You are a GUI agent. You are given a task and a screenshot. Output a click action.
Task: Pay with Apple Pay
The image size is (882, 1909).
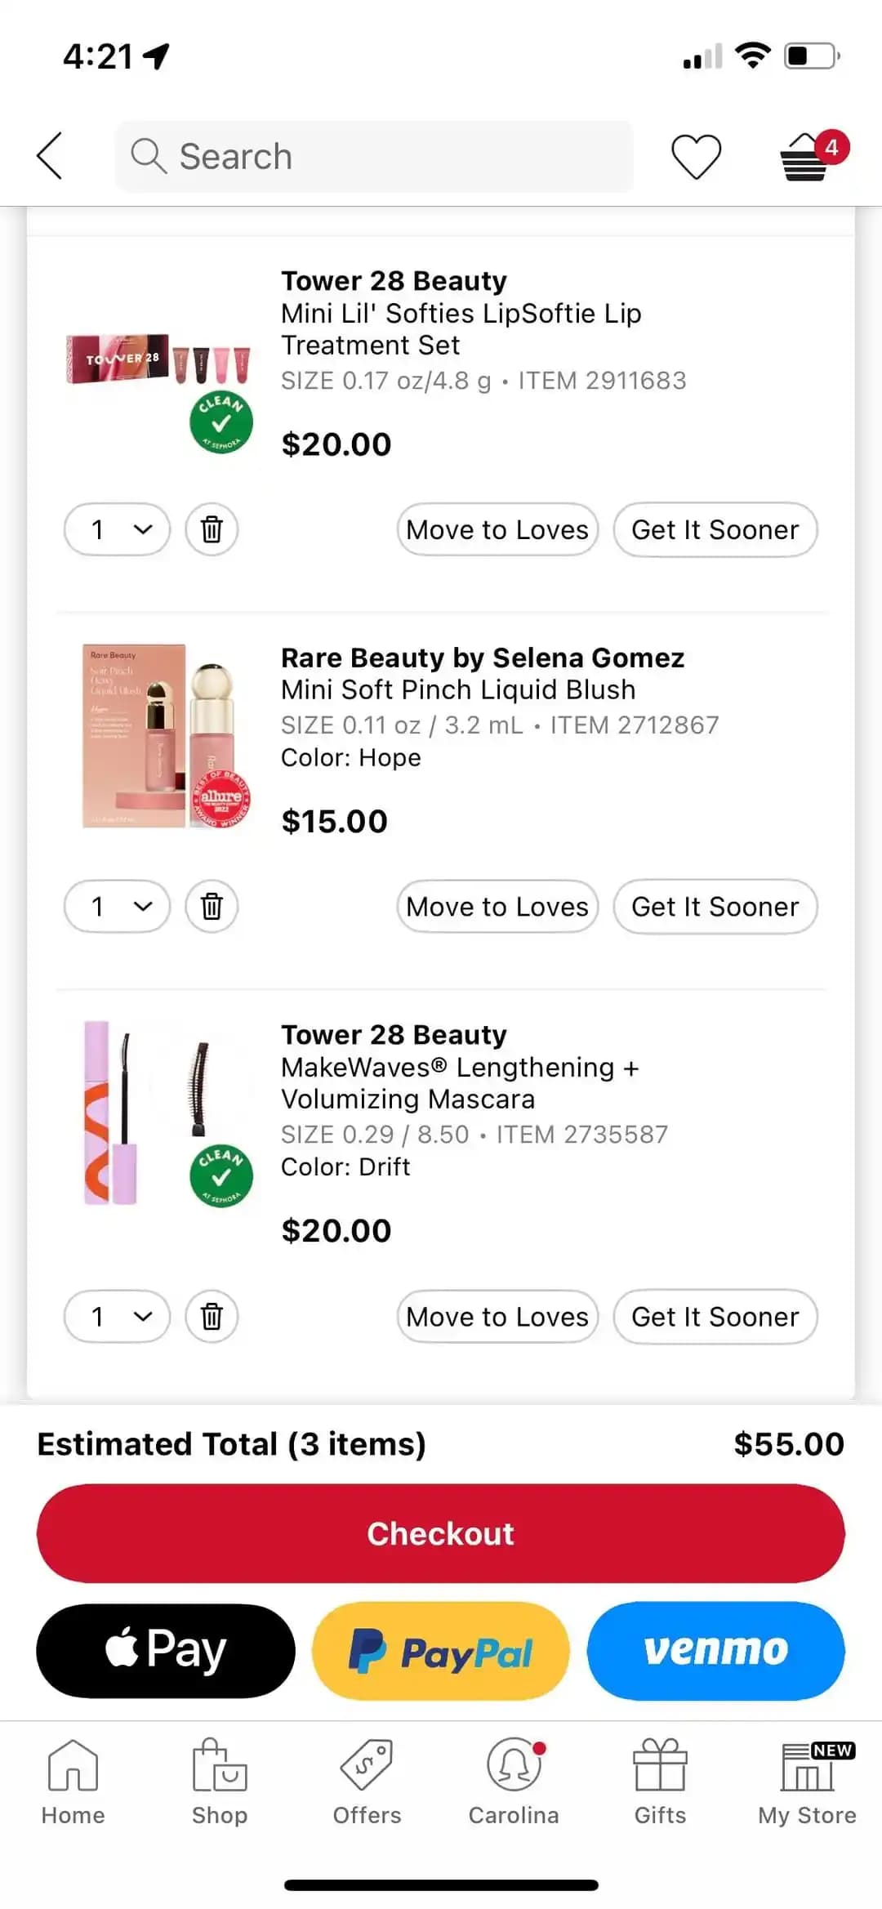point(166,1650)
